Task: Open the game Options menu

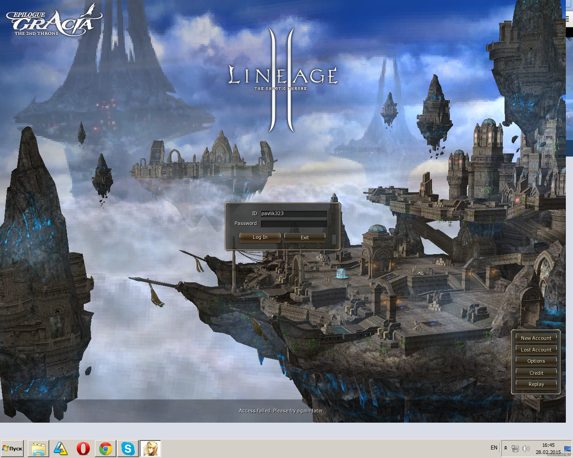Action: (536, 361)
